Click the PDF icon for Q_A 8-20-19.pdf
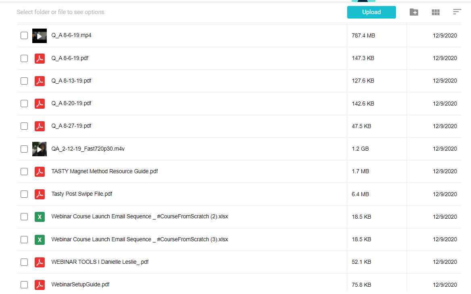The image size is (471, 294). tap(40, 104)
